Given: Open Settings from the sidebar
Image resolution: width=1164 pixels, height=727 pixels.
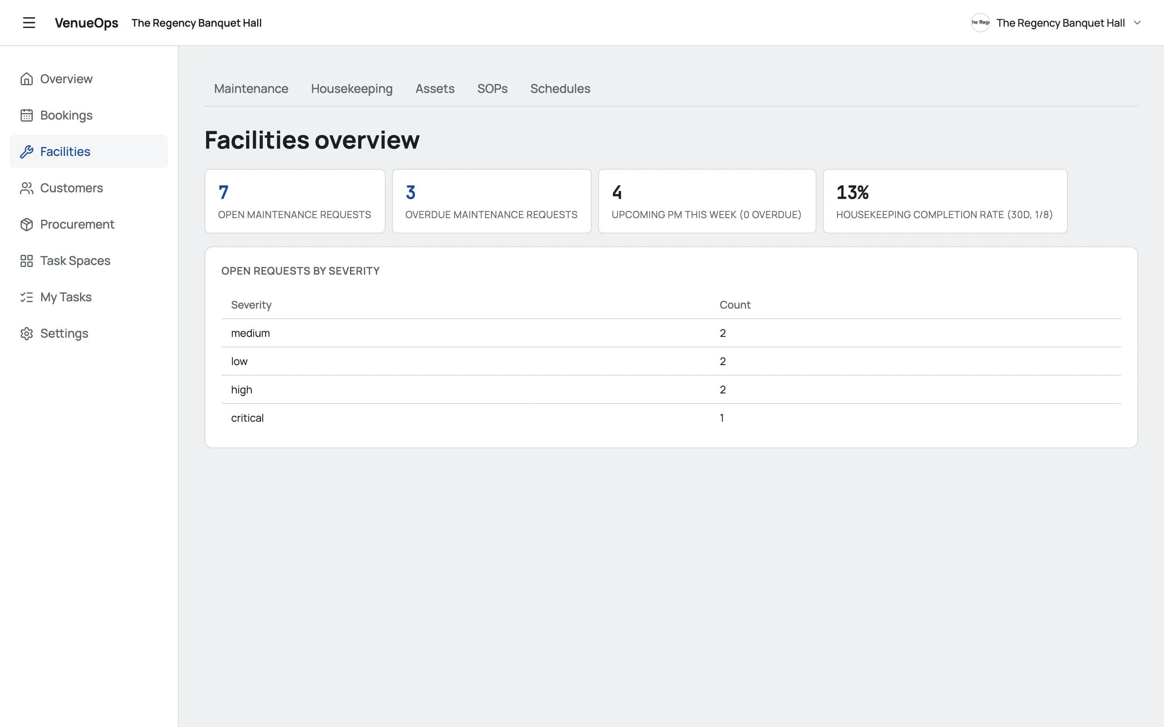Looking at the screenshot, I should click(89, 334).
